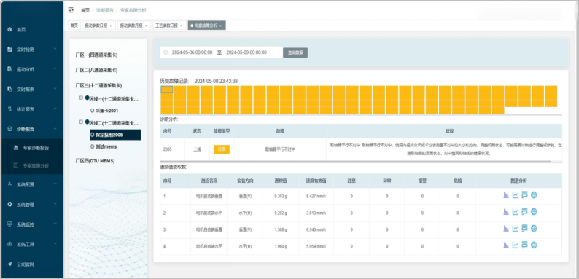Expand the 实时检测 sidebar menu
579x279 pixels.
[x=32, y=50]
